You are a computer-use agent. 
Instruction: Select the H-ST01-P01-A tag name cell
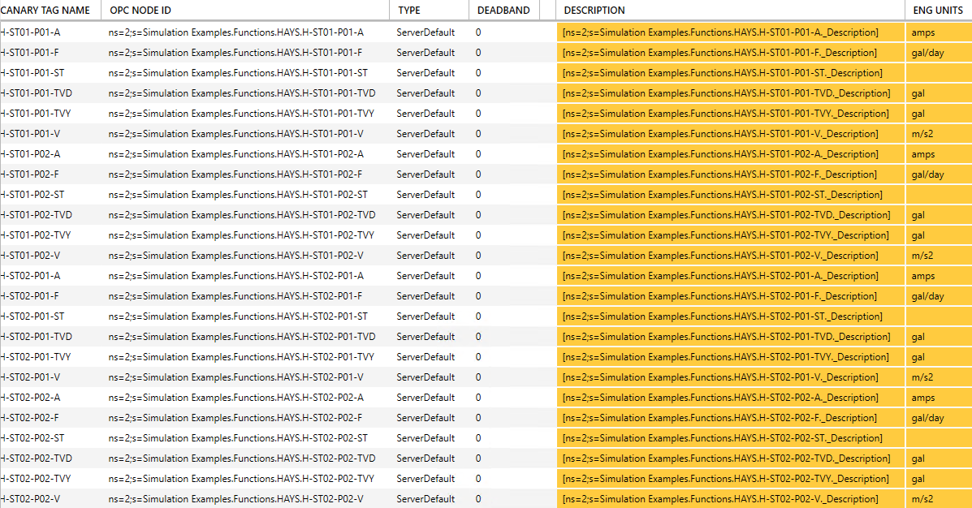click(31, 32)
